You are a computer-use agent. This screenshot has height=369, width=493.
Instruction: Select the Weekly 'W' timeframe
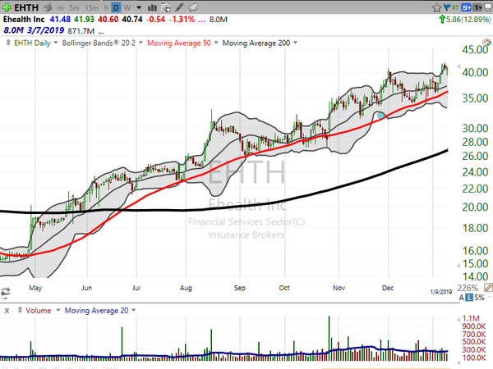(127, 8)
